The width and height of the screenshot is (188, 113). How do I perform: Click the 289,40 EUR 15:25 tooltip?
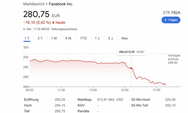pos(131,52)
